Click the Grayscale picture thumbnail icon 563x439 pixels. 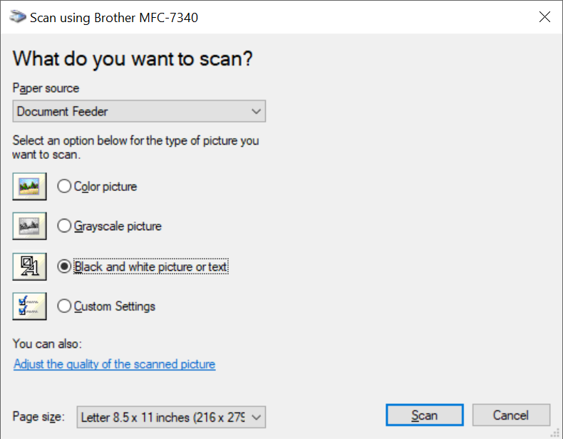click(x=30, y=227)
